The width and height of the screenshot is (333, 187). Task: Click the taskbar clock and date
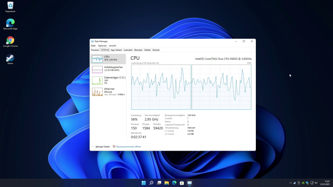pos(326,183)
